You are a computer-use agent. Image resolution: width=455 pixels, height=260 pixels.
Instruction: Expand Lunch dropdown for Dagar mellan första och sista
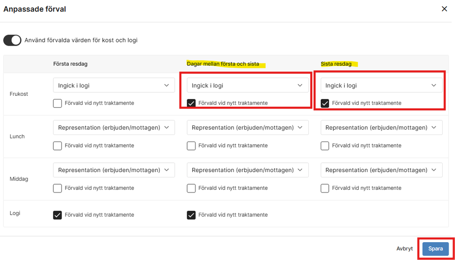click(248, 128)
